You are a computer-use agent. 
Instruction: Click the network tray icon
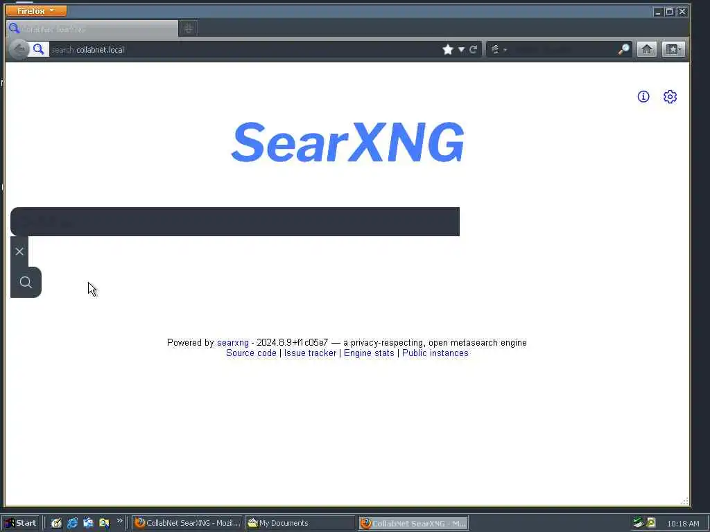pyautogui.click(x=639, y=523)
